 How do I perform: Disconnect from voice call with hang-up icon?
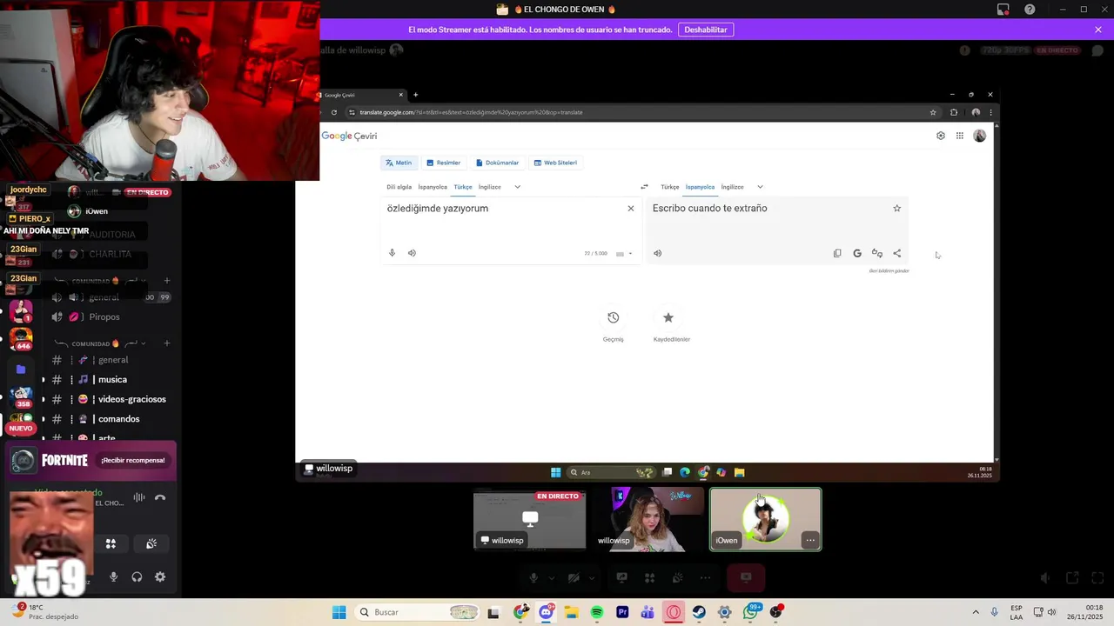coord(160,497)
